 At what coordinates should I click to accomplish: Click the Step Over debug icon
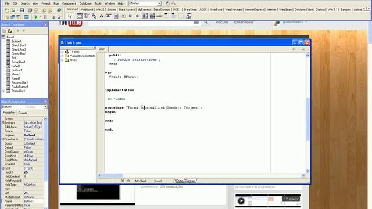[59, 17]
